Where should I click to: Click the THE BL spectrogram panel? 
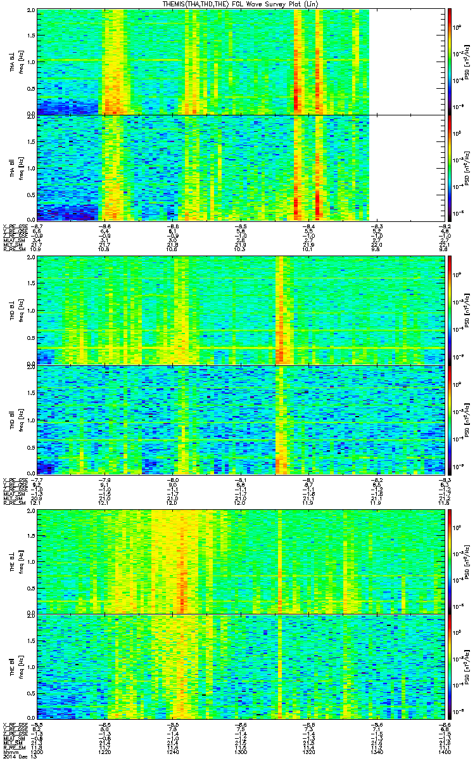pyautogui.click(x=240, y=561)
